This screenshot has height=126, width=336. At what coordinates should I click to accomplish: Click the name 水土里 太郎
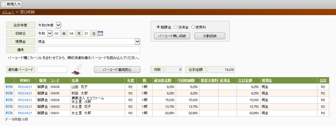click(x=81, y=113)
